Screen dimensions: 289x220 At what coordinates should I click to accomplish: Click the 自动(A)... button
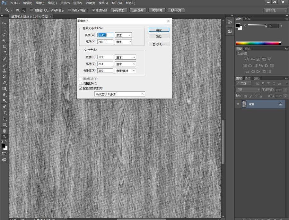(x=159, y=44)
